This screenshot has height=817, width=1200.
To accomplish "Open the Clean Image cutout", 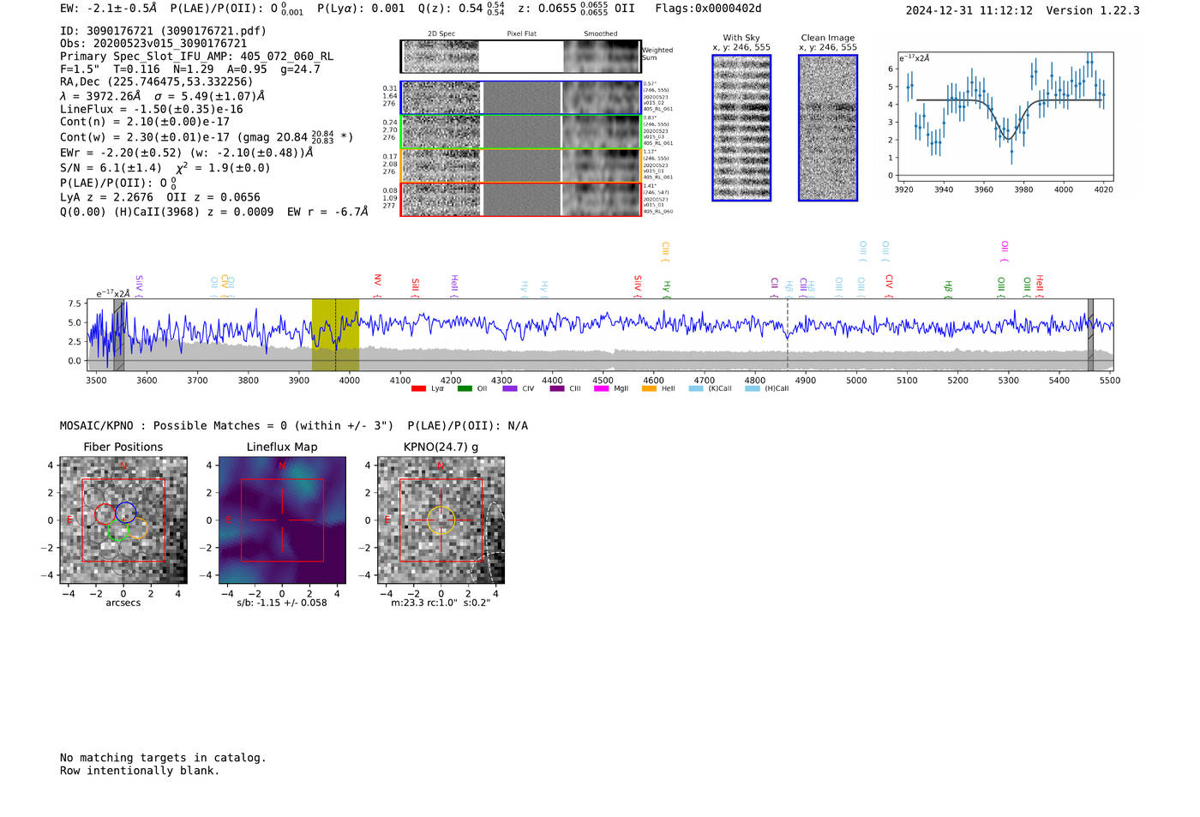I will pos(828,128).
